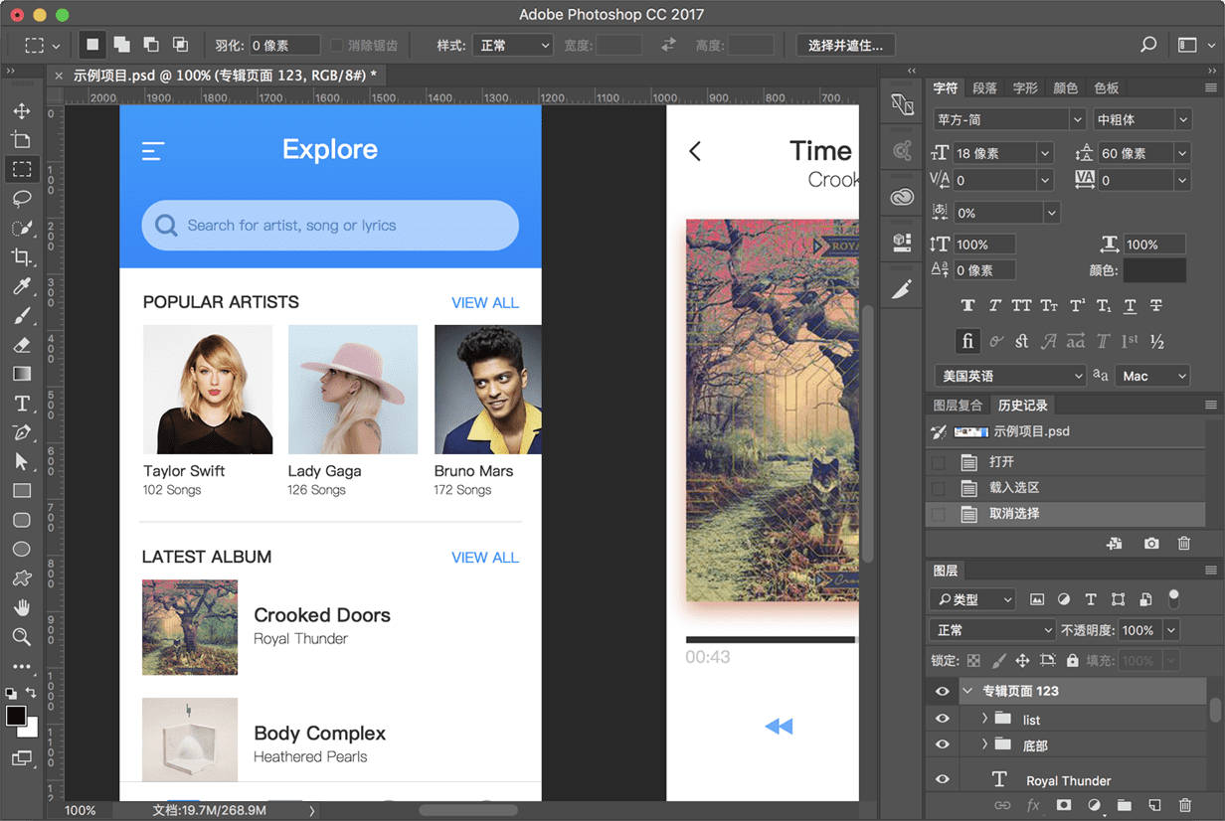1225x821 pixels.
Task: Open the layer blend mode dropdown 正常
Action: click(991, 630)
